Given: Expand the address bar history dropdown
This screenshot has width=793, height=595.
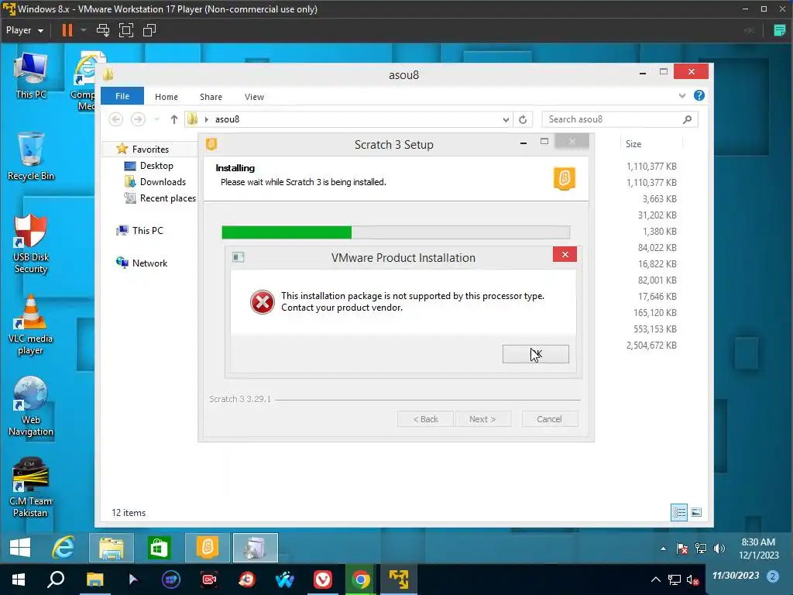Looking at the screenshot, I should click(506, 120).
